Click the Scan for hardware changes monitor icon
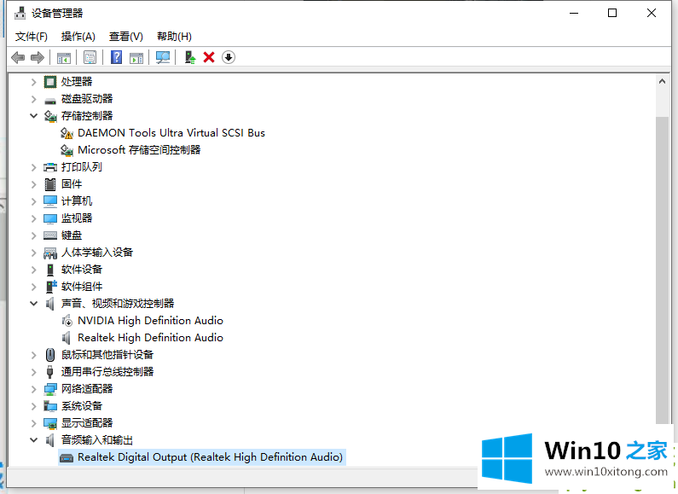The image size is (678, 494). 163,57
